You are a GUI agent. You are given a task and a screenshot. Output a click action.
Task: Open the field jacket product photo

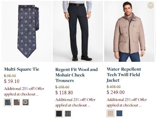129,31
